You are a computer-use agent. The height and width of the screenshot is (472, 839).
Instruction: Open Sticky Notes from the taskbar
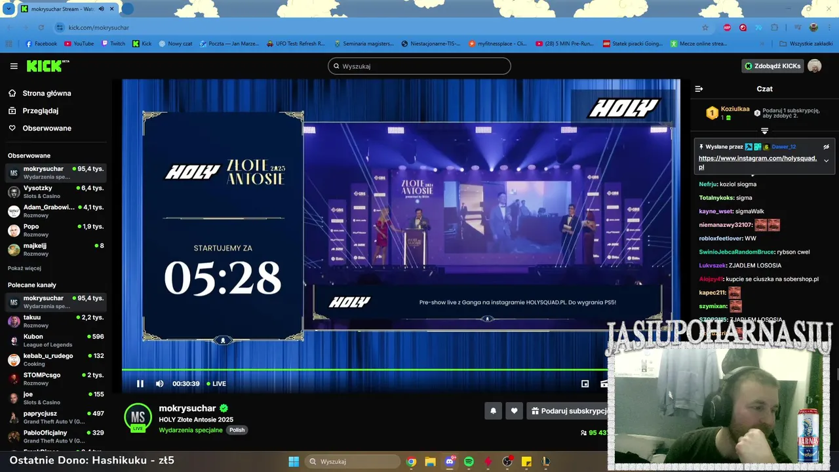pyautogui.click(x=526, y=462)
